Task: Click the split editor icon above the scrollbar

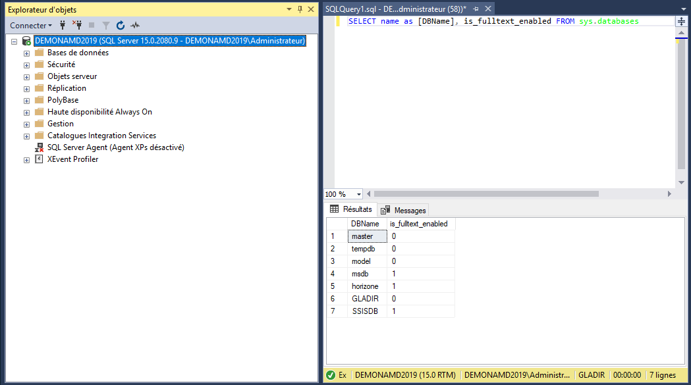Action: [681, 21]
